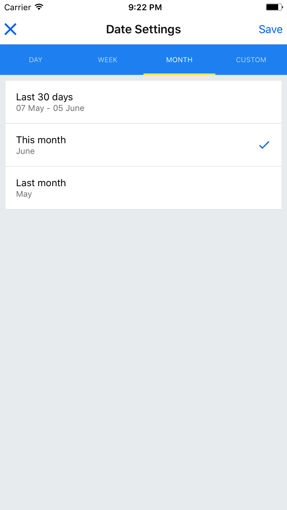287x510 pixels.
Task: Tap the June subtitle under This month
Action: (25, 151)
